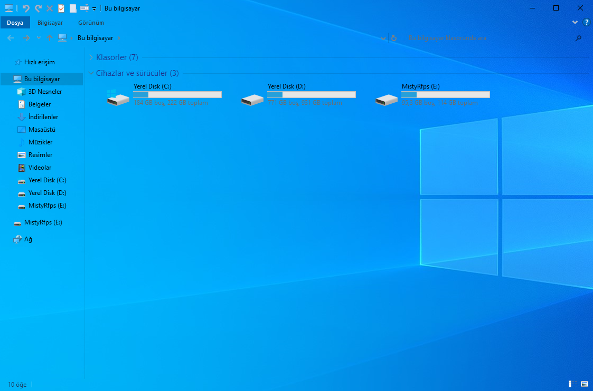
Task: Open Masaüstü in the sidebar
Action: click(42, 130)
